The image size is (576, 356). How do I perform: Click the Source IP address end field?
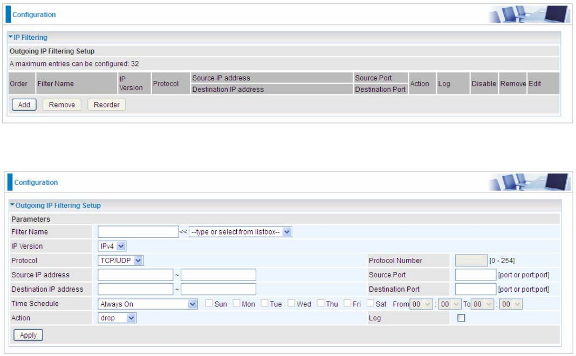click(x=218, y=275)
